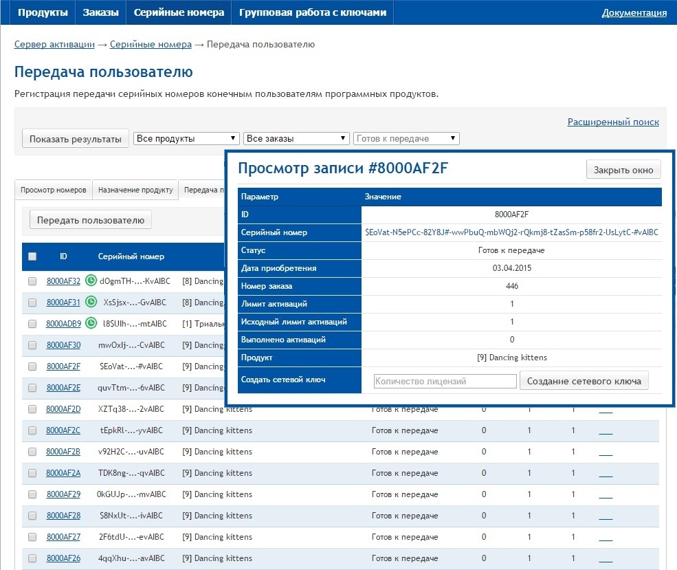The image size is (677, 570).
Task: Select the checkbox for serial 8000AF26
Action: click(x=32, y=558)
